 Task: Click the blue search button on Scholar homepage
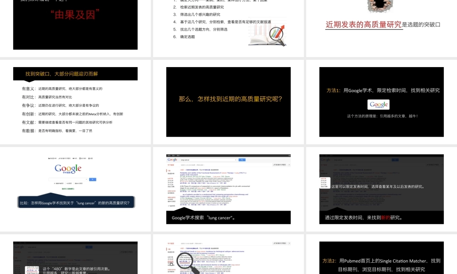click(93, 179)
